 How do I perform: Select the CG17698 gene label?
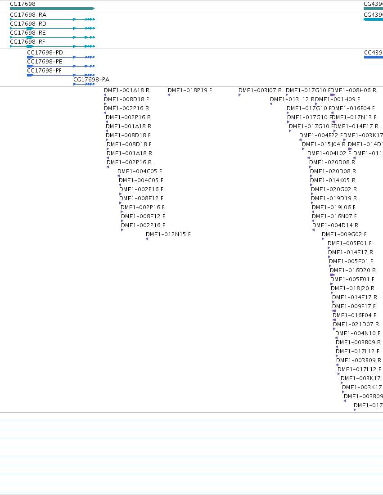23,4
